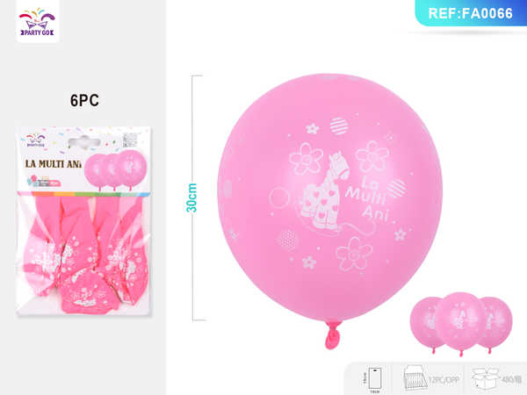Click the package dimensions icon
The width and height of the screenshot is (527, 395).
373,379
